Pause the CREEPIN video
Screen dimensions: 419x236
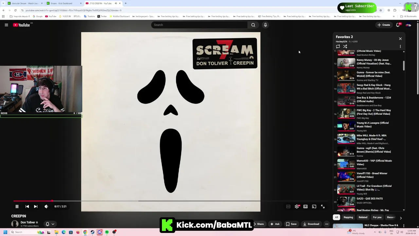click(17, 206)
